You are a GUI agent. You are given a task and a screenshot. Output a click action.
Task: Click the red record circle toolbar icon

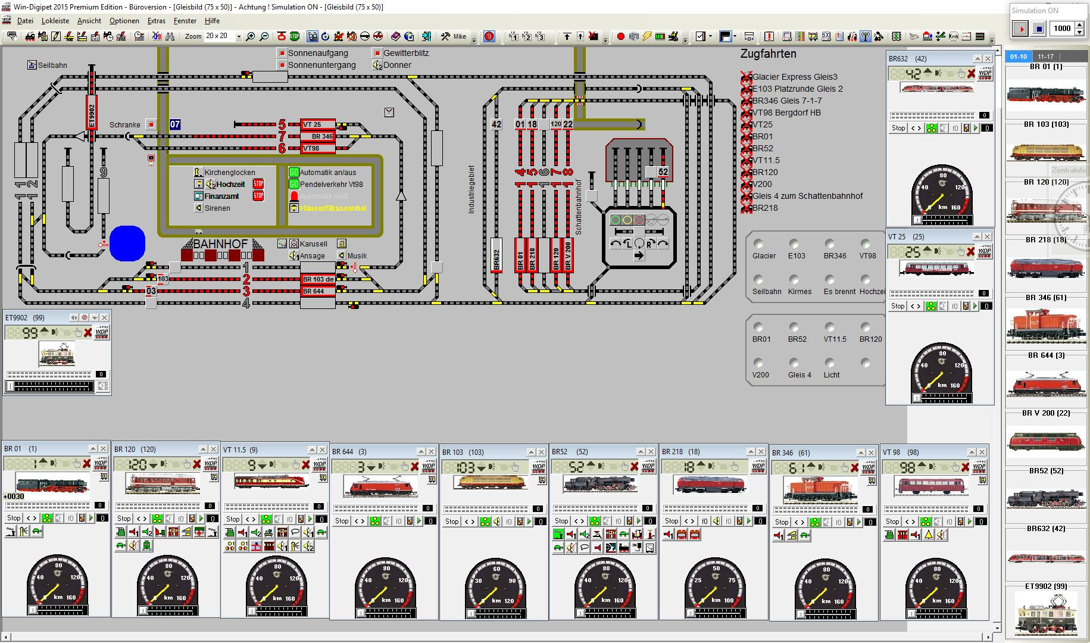click(x=620, y=36)
